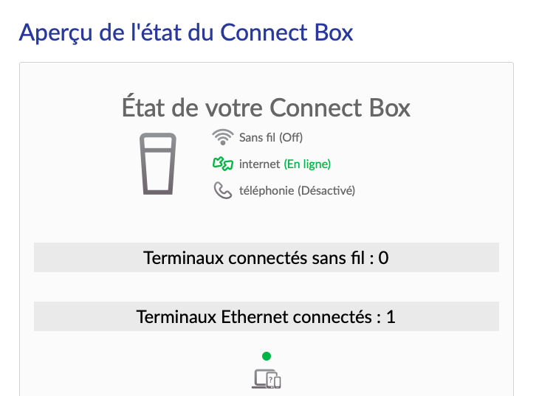
Task: Click the Ethernet terminal count "1"
Action: (x=391, y=316)
